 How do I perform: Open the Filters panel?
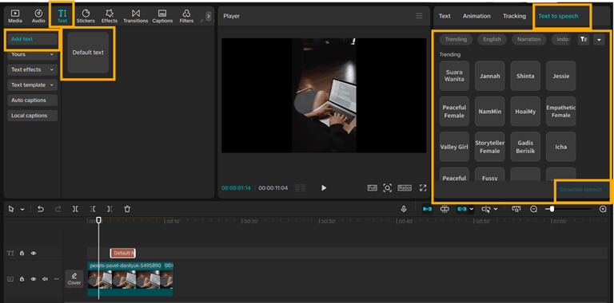[186, 17]
